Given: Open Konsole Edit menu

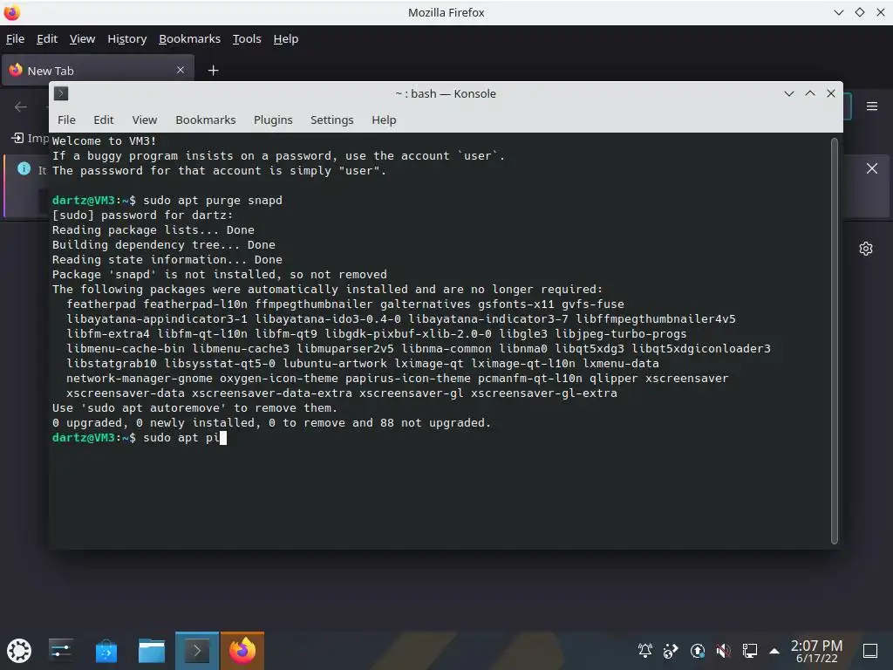Looking at the screenshot, I should click(x=104, y=120).
